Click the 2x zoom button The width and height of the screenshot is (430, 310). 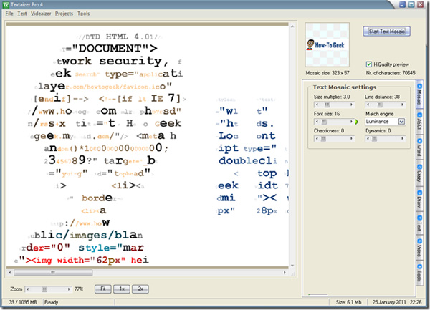[x=140, y=289]
